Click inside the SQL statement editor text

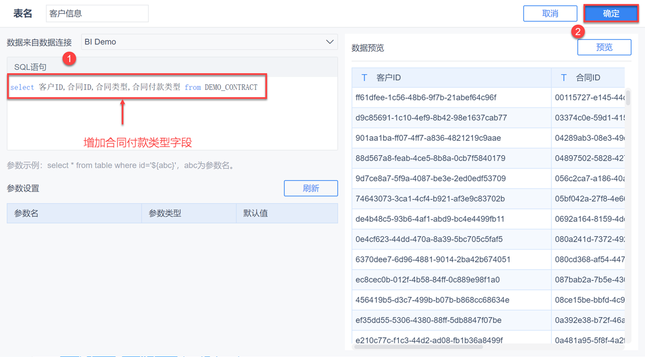tap(134, 87)
